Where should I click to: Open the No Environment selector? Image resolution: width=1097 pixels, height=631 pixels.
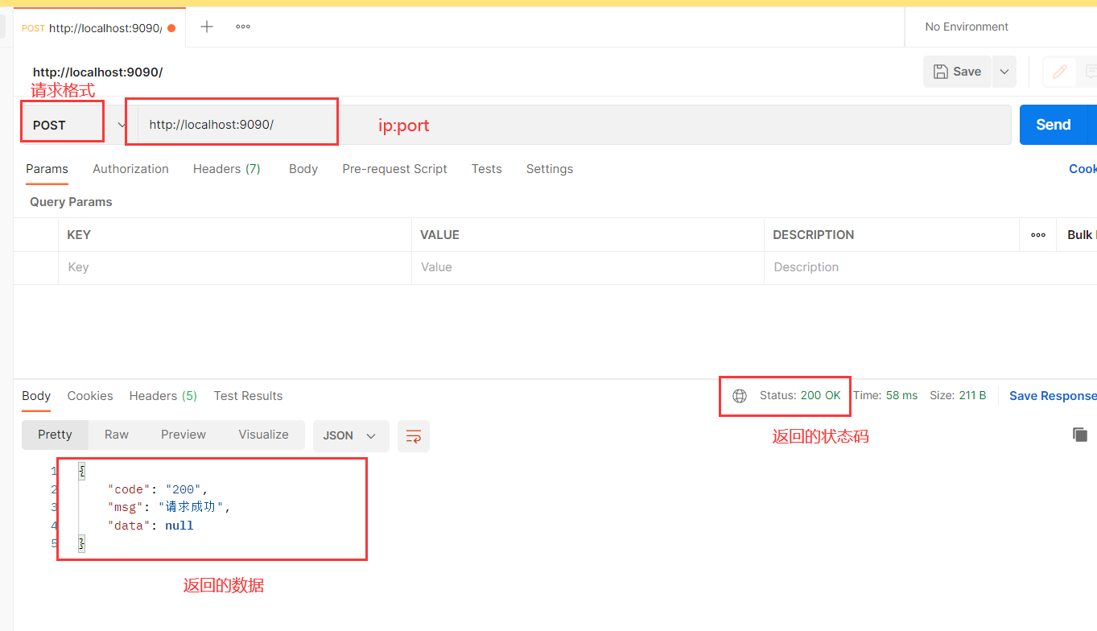967,27
